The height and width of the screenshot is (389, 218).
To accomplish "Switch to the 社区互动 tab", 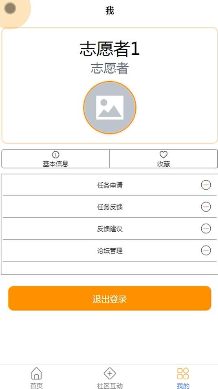I will tap(110, 386).
